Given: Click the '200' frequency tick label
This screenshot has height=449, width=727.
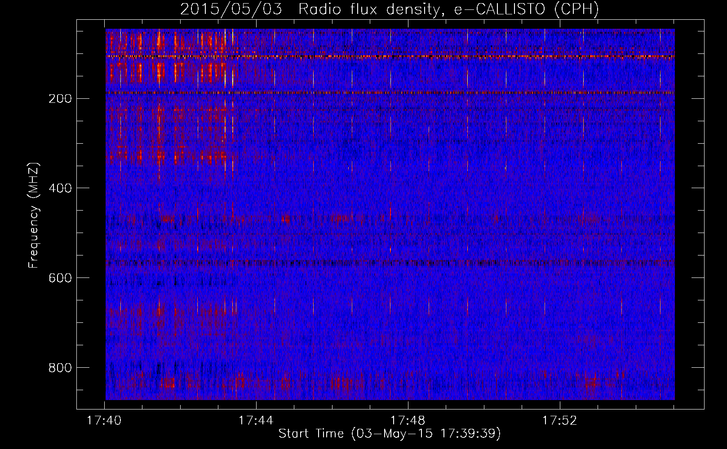Looking at the screenshot, I should click(x=60, y=99).
